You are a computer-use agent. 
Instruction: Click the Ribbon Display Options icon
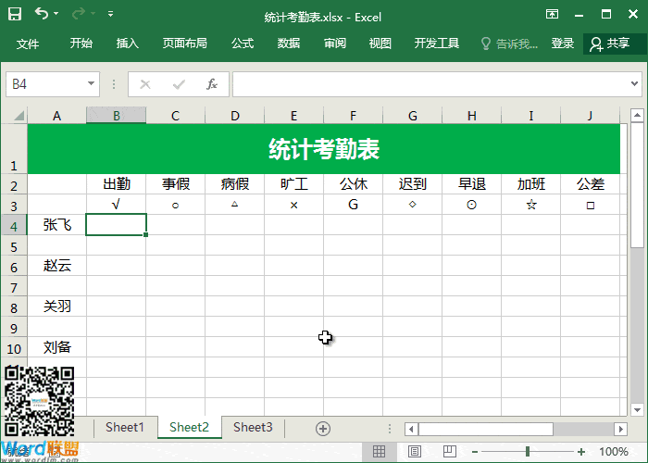pyautogui.click(x=552, y=15)
